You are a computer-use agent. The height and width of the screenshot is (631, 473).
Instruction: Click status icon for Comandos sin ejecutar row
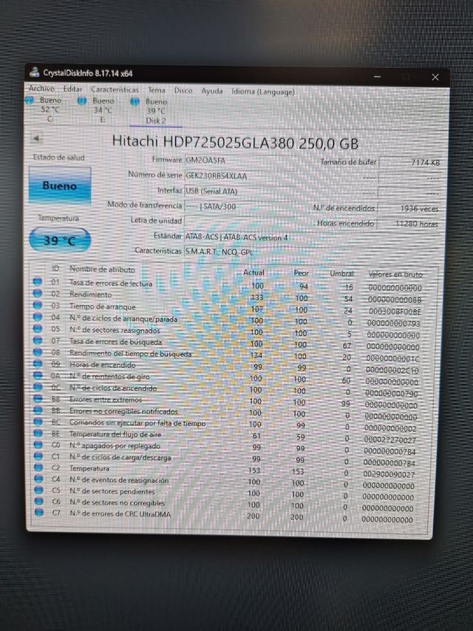tap(38, 422)
